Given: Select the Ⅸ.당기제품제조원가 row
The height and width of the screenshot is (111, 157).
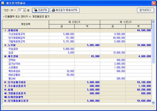Looking at the screenshot, I should (77, 101).
